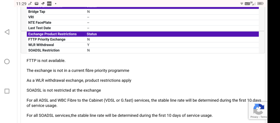
Task: Tap the Wi-Fi signal status icon
Action: pos(242,4)
